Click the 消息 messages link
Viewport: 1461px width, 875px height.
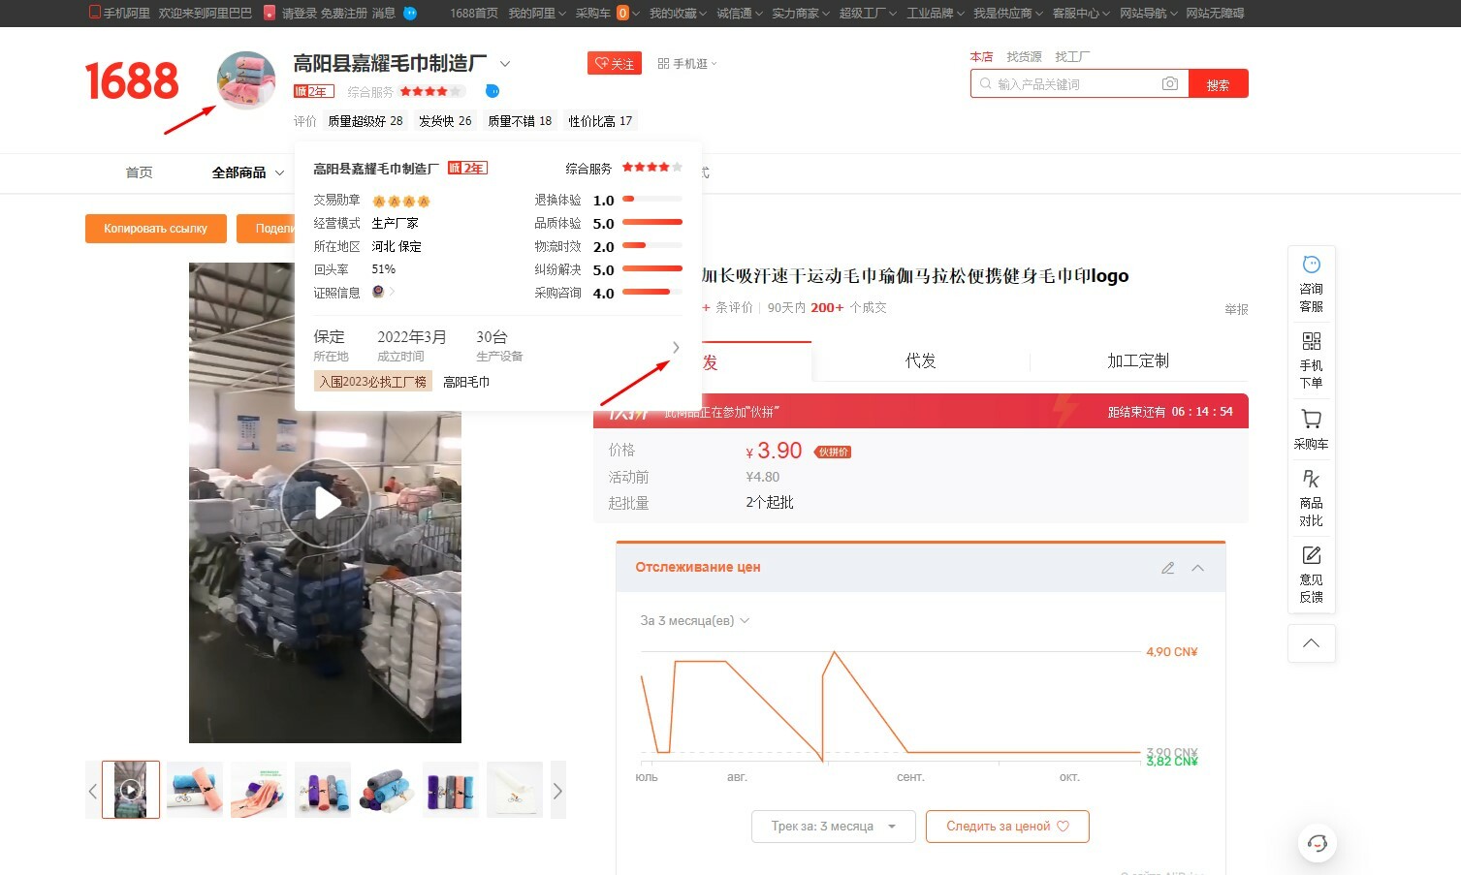coord(384,13)
